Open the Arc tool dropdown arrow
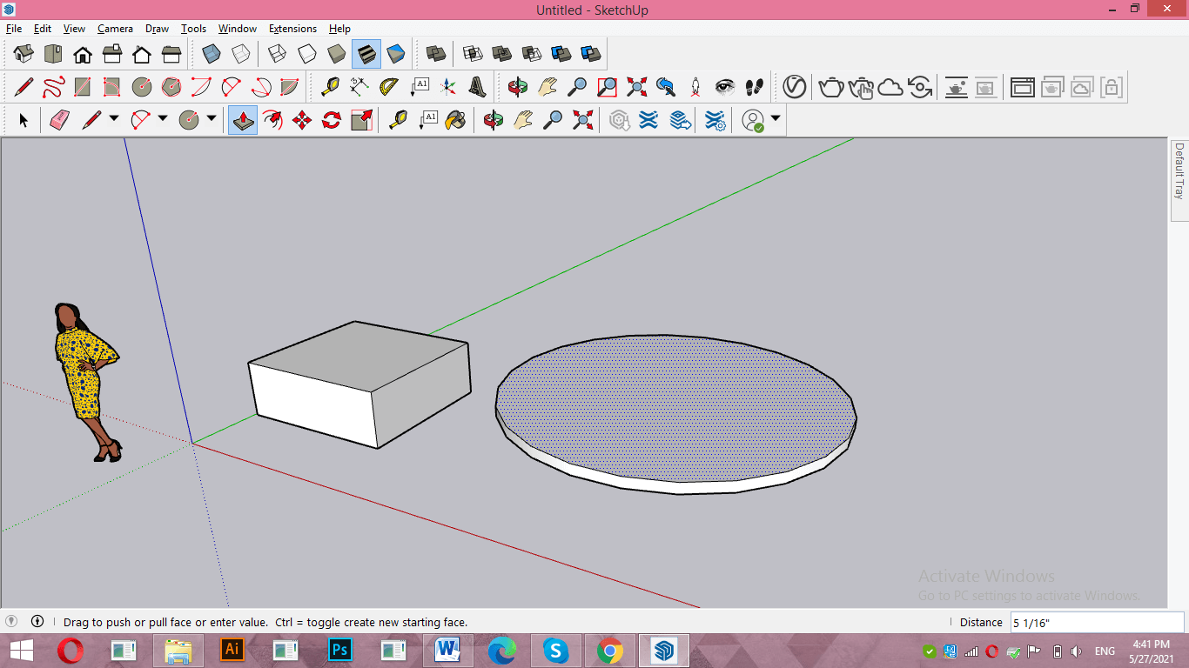The image size is (1189, 668). [162, 120]
